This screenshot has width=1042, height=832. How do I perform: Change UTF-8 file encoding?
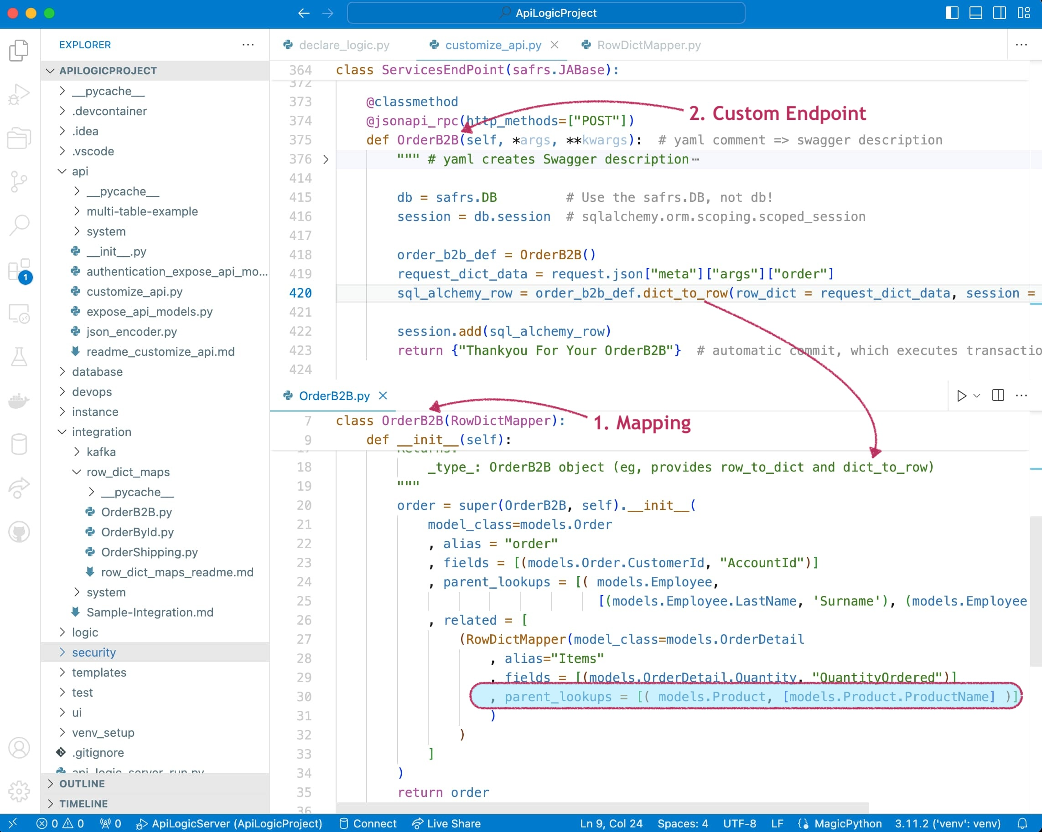click(740, 823)
